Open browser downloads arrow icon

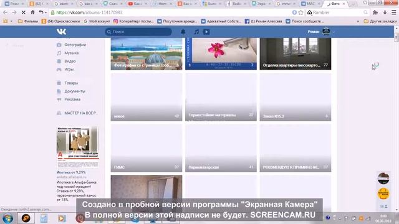385,12
